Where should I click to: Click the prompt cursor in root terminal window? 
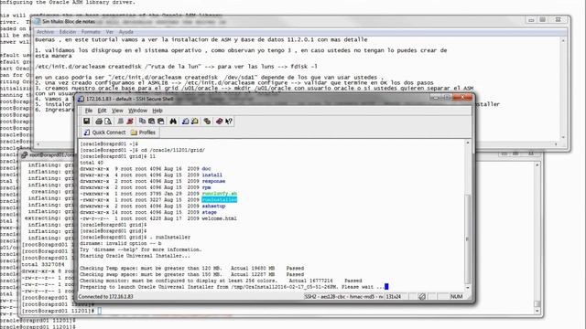click(100, 311)
